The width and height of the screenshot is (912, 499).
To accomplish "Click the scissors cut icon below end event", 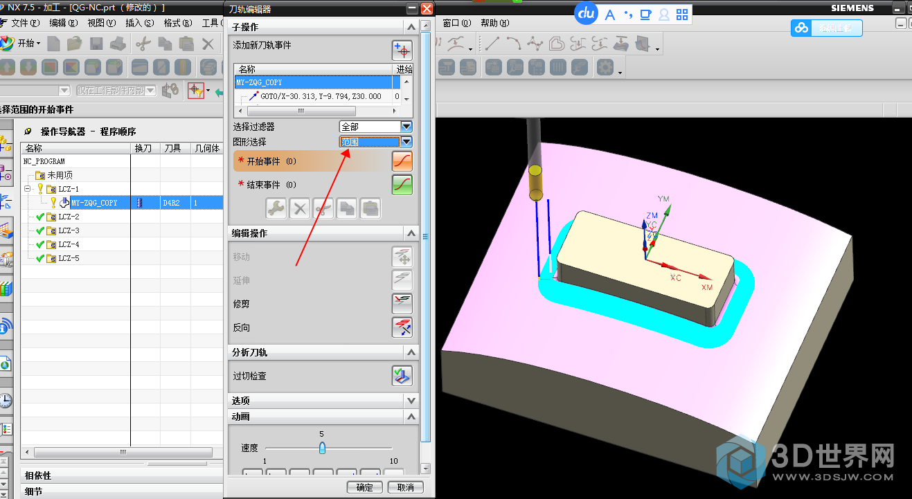I will 323,208.
